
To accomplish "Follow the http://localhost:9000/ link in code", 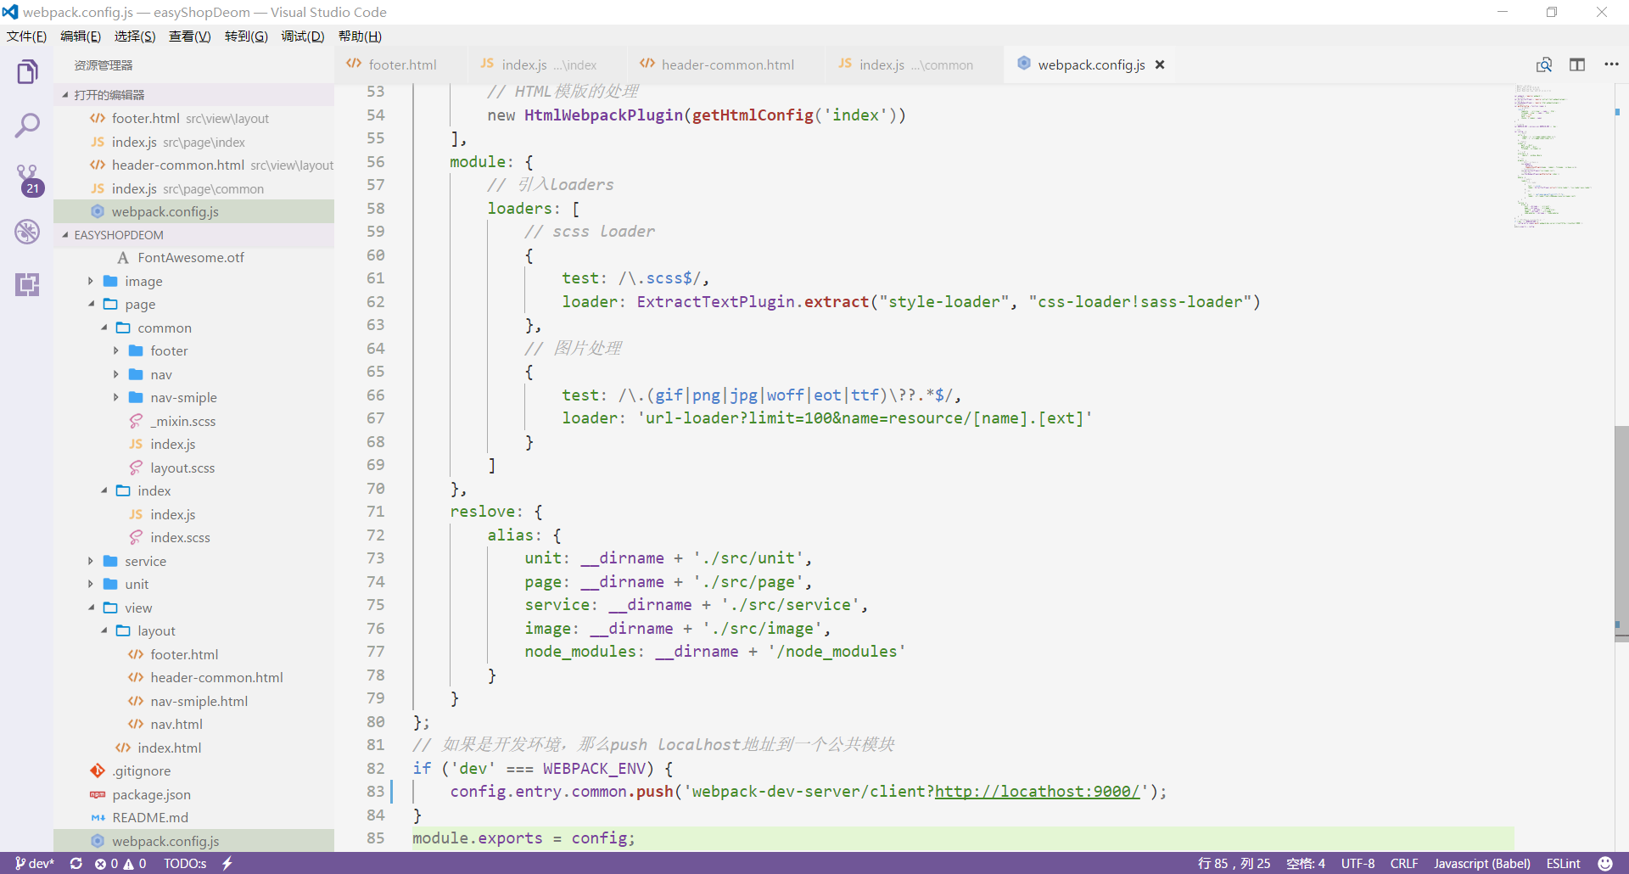I will coord(1037,792).
